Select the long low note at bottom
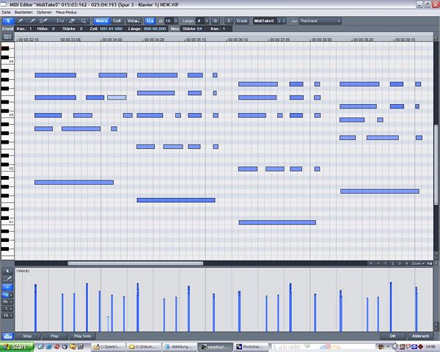 point(277,223)
